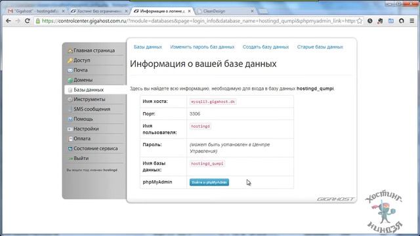Click the GIGAHOST logo at panel bottom
Image resolution: width=420 pixels, height=236 pixels.
click(x=335, y=199)
